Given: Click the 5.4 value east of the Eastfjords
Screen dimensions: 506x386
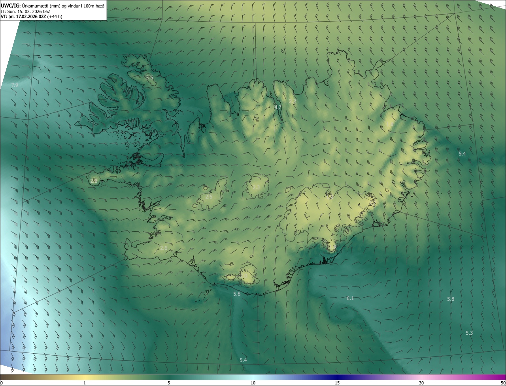Looking at the screenshot, I should pyautogui.click(x=462, y=154).
